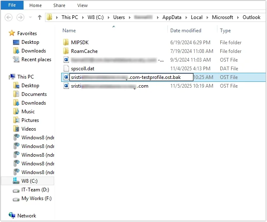Click the IT-Team (D:) drive icon
Image resolution: width=267 pixels, height=222 pixels.
point(16,191)
